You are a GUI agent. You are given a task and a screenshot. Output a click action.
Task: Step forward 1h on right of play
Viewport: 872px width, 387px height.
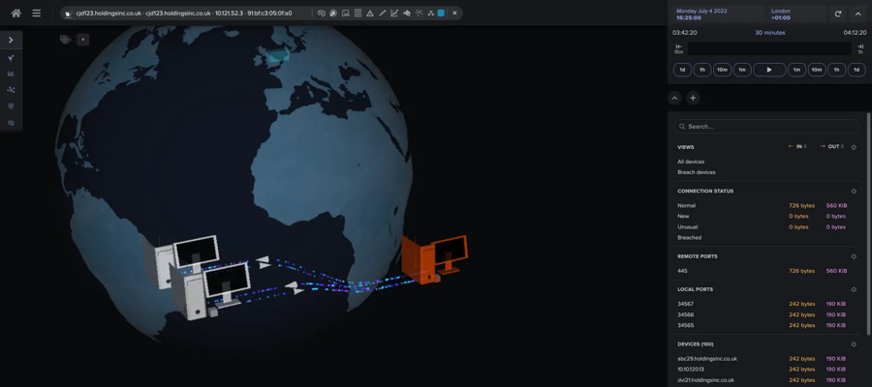coord(837,70)
